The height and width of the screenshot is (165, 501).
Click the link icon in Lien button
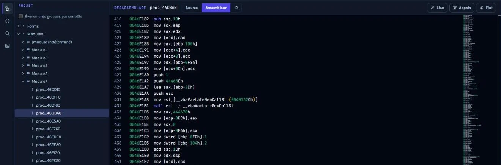point(432,8)
